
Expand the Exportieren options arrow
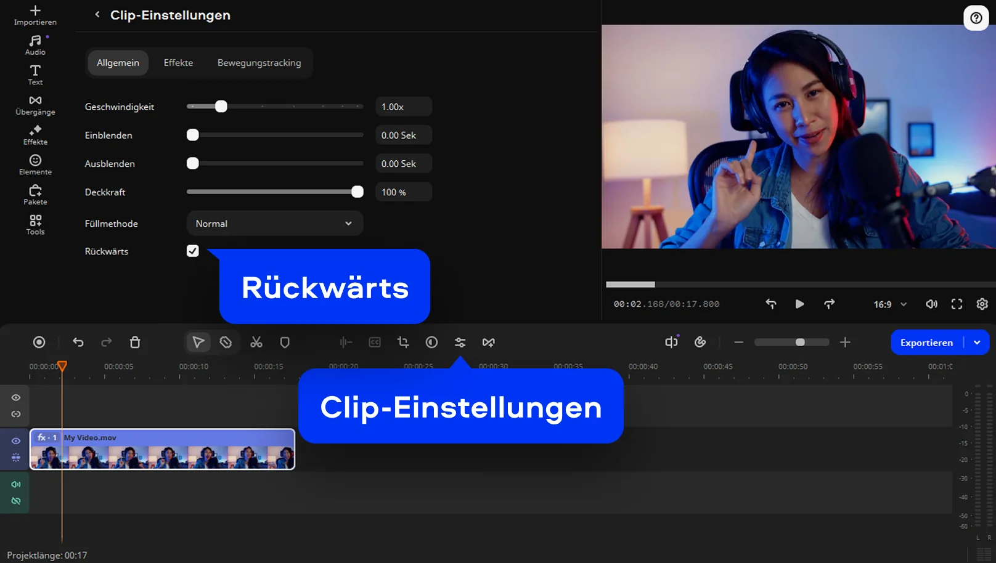click(977, 342)
